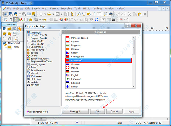Viewport: 171px width, 126px height.
Task: Click the LOG window icon
Action: coord(29,14)
